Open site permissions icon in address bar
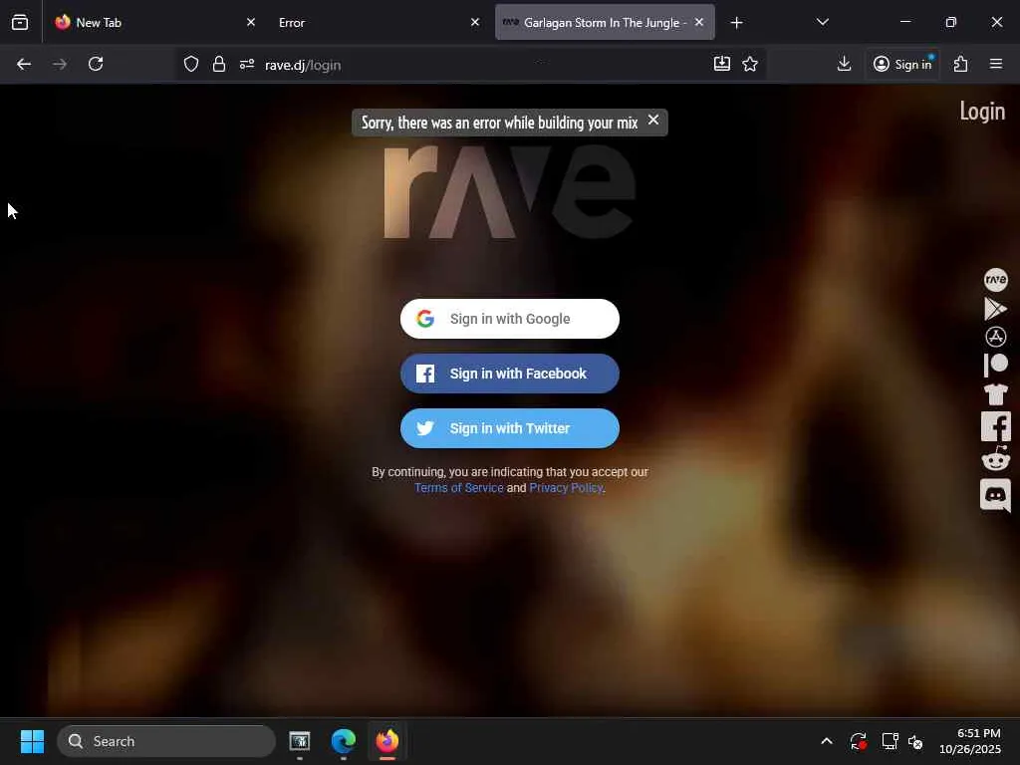The image size is (1020, 765). [x=247, y=65]
